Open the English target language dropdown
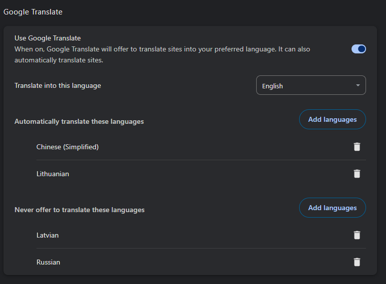 (x=311, y=85)
